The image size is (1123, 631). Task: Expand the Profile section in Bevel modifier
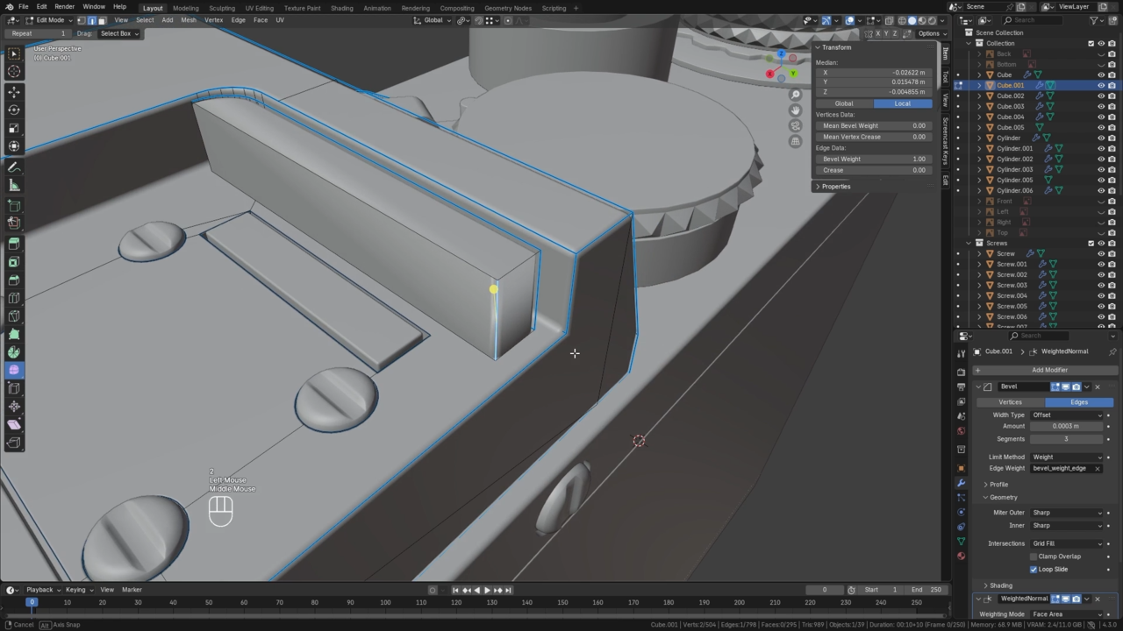(x=998, y=484)
